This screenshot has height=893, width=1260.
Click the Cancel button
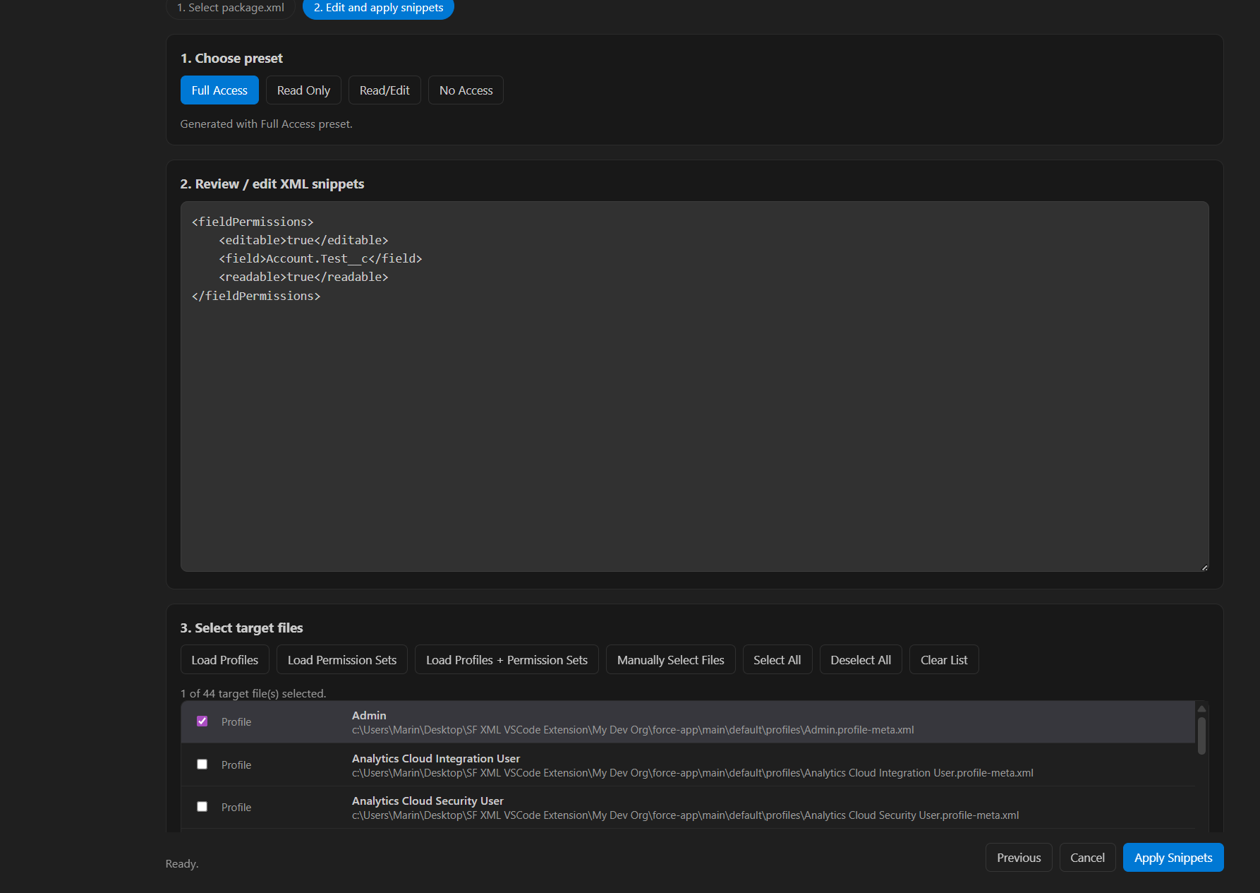pyautogui.click(x=1087, y=858)
